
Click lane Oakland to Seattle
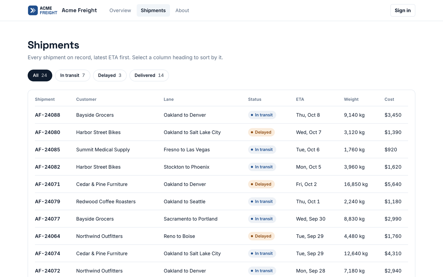[x=184, y=202]
